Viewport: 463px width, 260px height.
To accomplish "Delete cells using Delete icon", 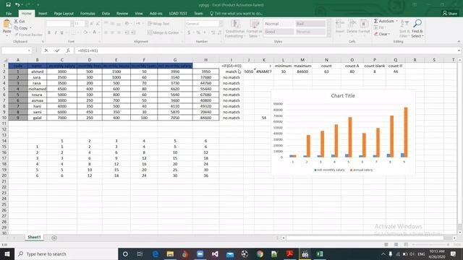I will click(x=352, y=26).
